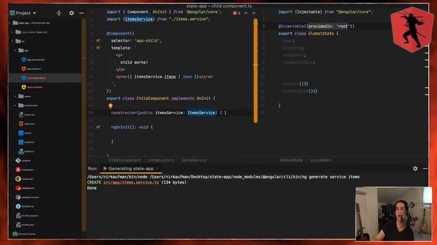Select the README.md blue info icon
Viewport: 437px width, 245px height.
click(x=18, y=206)
